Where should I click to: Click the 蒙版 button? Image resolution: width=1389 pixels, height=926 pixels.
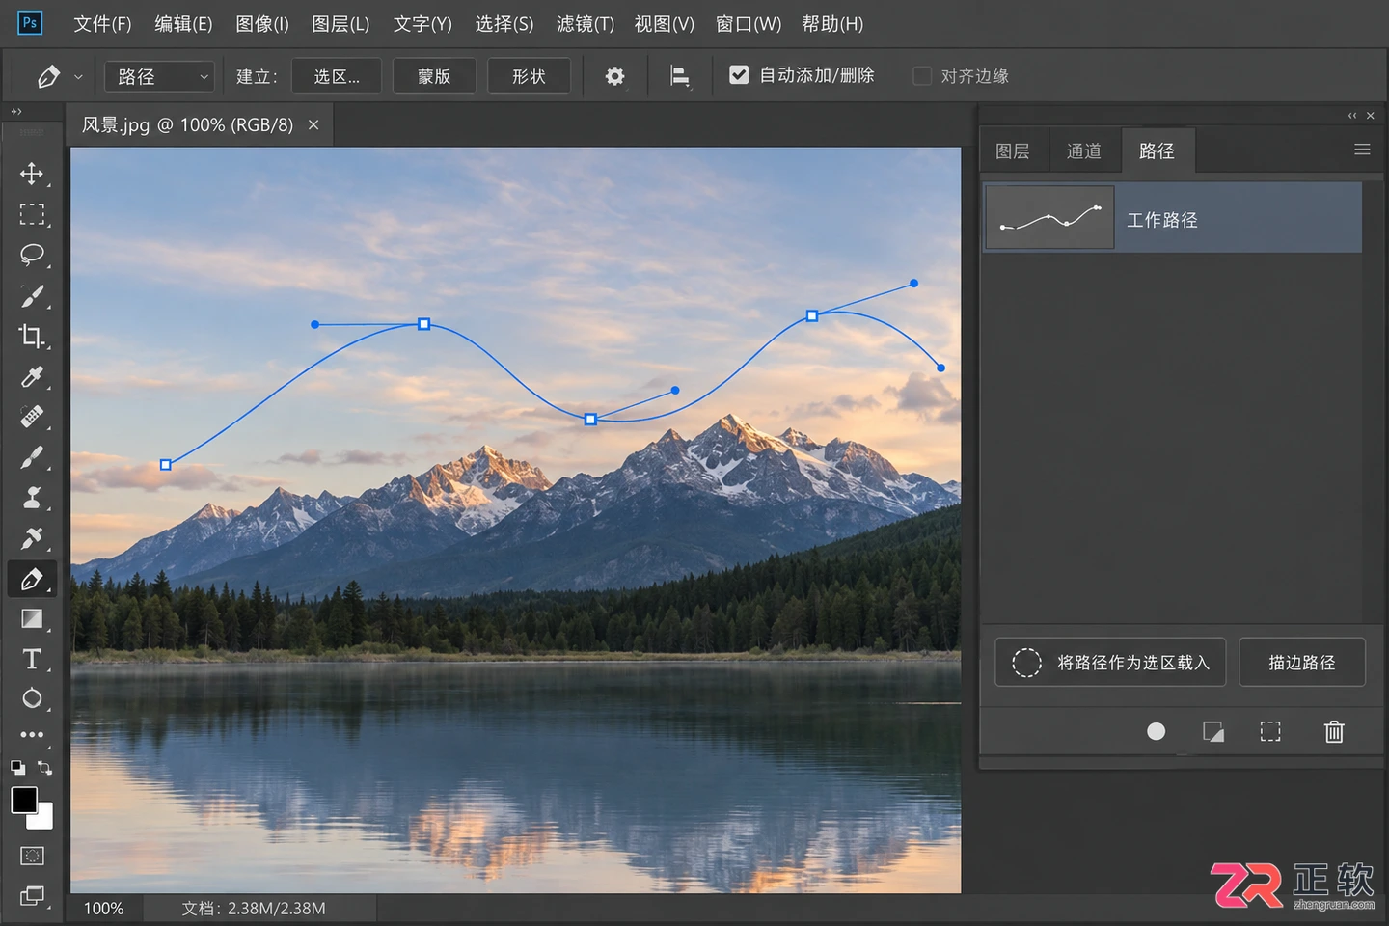tap(434, 76)
